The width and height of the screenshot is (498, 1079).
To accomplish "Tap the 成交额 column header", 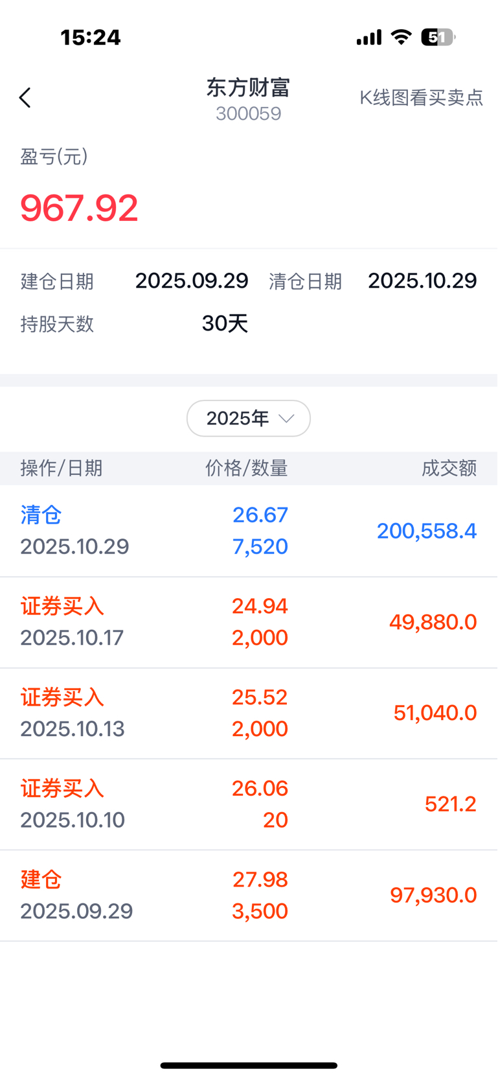I will click(449, 468).
